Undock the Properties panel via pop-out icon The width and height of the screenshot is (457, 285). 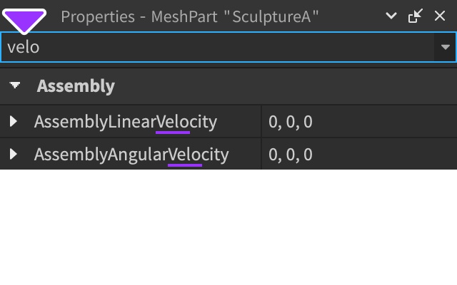415,16
